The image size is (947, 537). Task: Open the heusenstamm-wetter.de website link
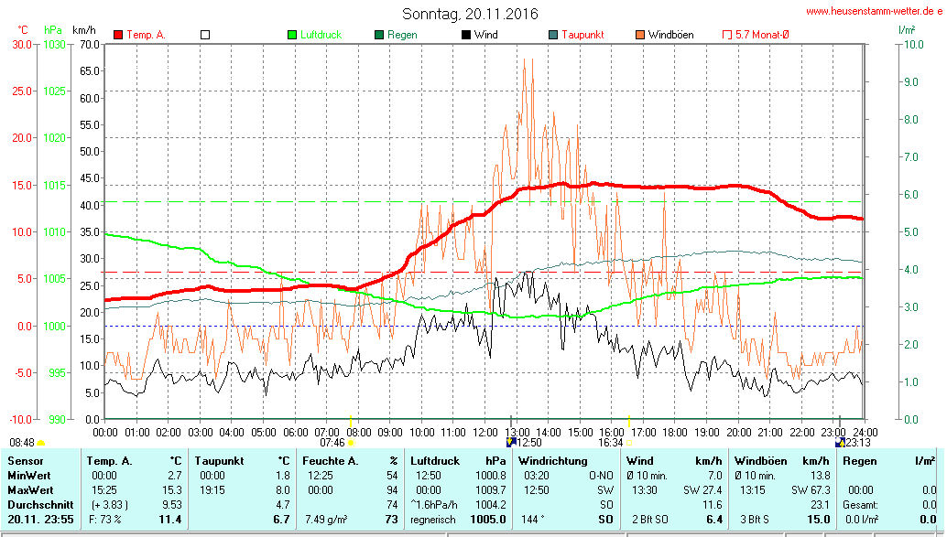pyautogui.click(x=873, y=12)
